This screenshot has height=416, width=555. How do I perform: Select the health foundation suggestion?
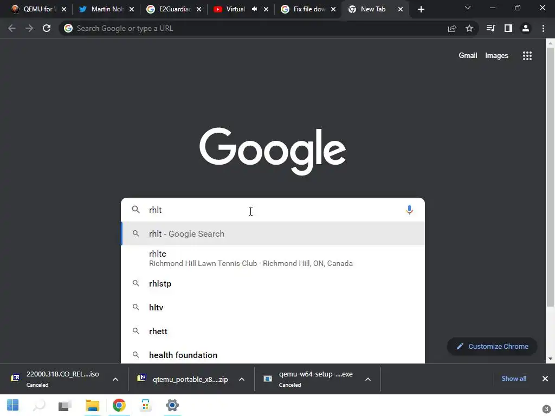pos(273,355)
